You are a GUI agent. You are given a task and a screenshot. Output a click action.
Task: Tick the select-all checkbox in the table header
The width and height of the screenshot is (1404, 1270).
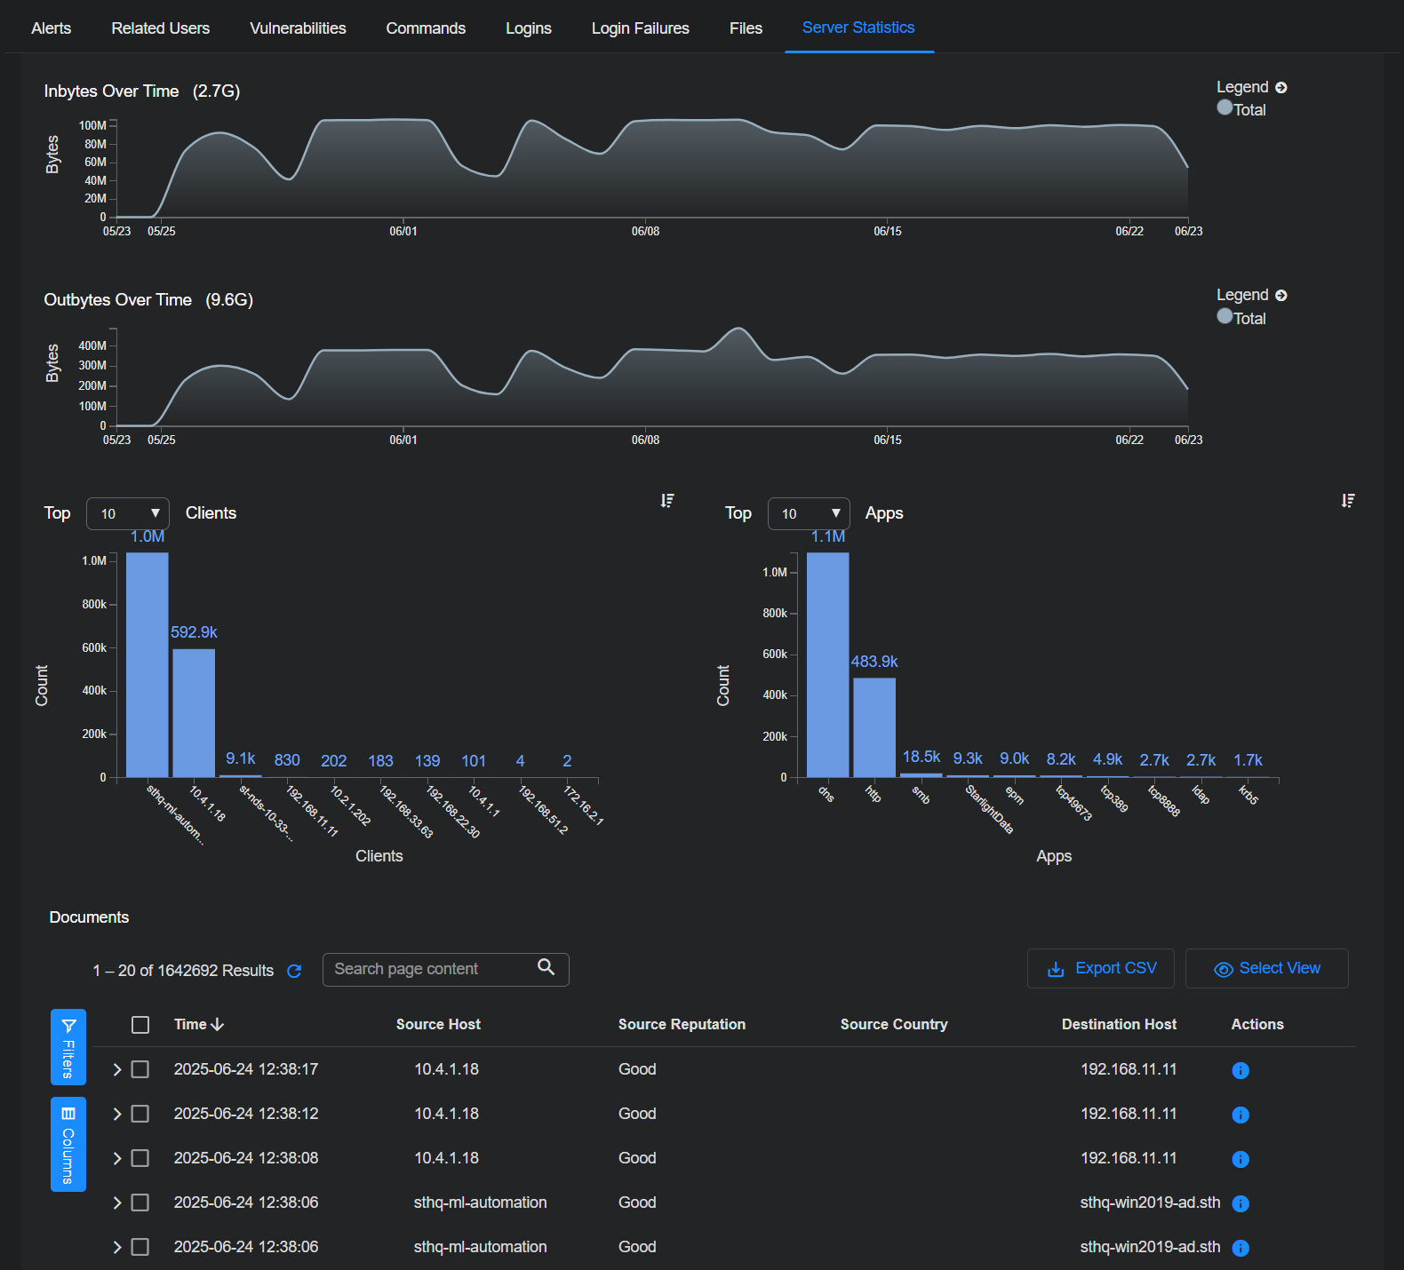click(x=140, y=1025)
